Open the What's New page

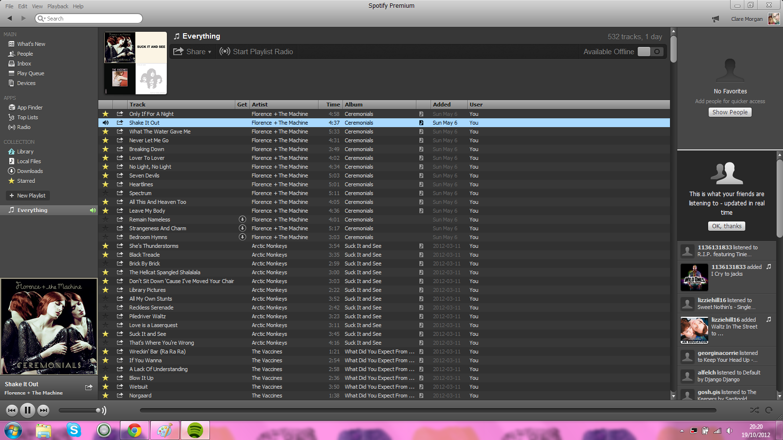click(x=31, y=44)
